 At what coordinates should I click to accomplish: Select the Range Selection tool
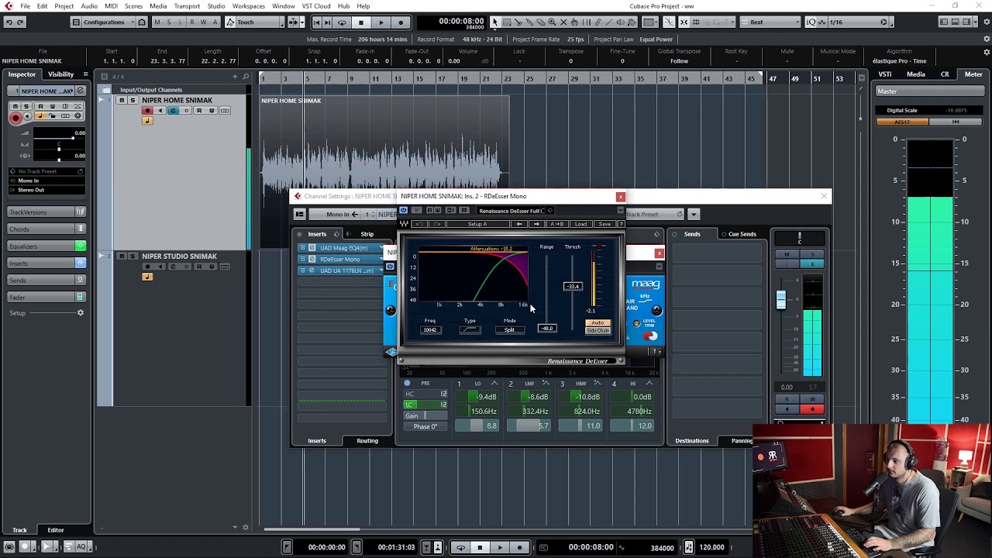pyautogui.click(x=508, y=22)
